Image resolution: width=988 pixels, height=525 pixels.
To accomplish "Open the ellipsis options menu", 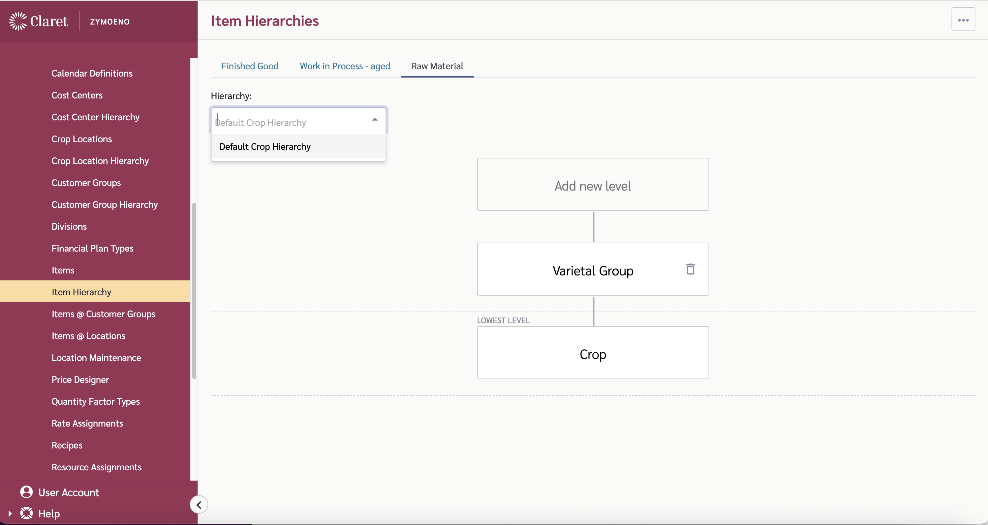I will (x=963, y=20).
